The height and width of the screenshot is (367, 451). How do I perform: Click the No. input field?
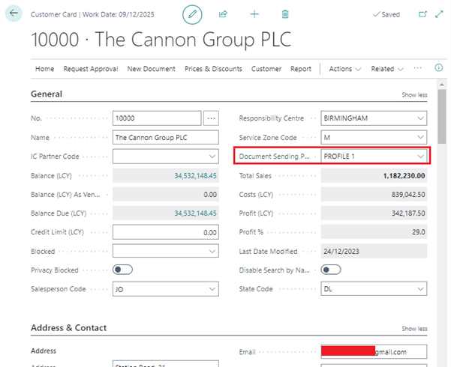tap(157, 118)
